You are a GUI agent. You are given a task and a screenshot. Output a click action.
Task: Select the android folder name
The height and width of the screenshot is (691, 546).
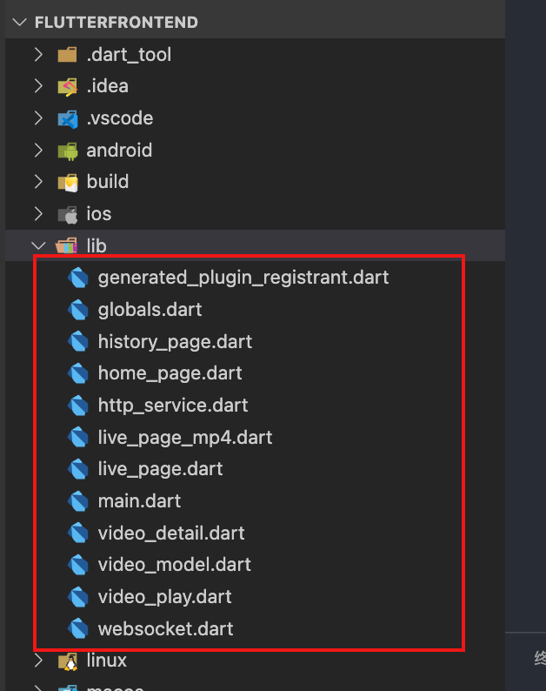[119, 151]
